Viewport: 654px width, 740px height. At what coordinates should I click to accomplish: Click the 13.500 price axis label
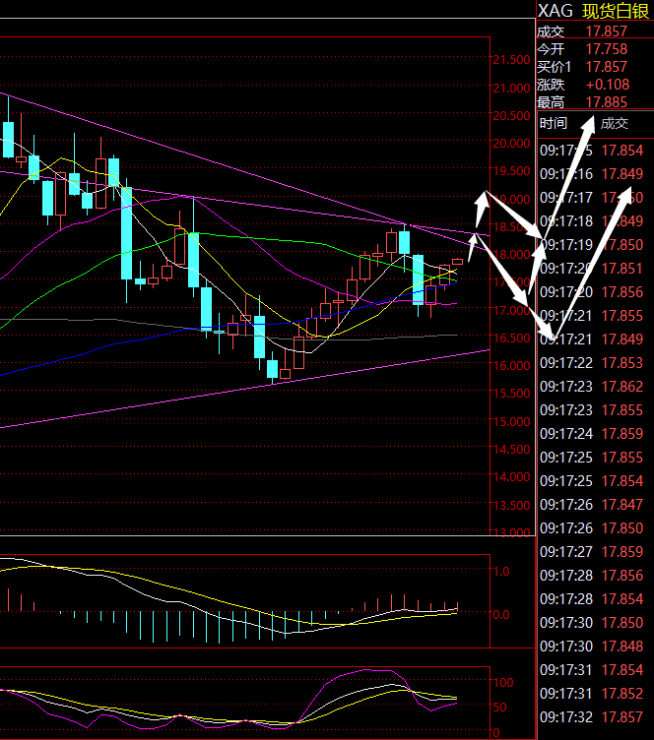point(512,505)
